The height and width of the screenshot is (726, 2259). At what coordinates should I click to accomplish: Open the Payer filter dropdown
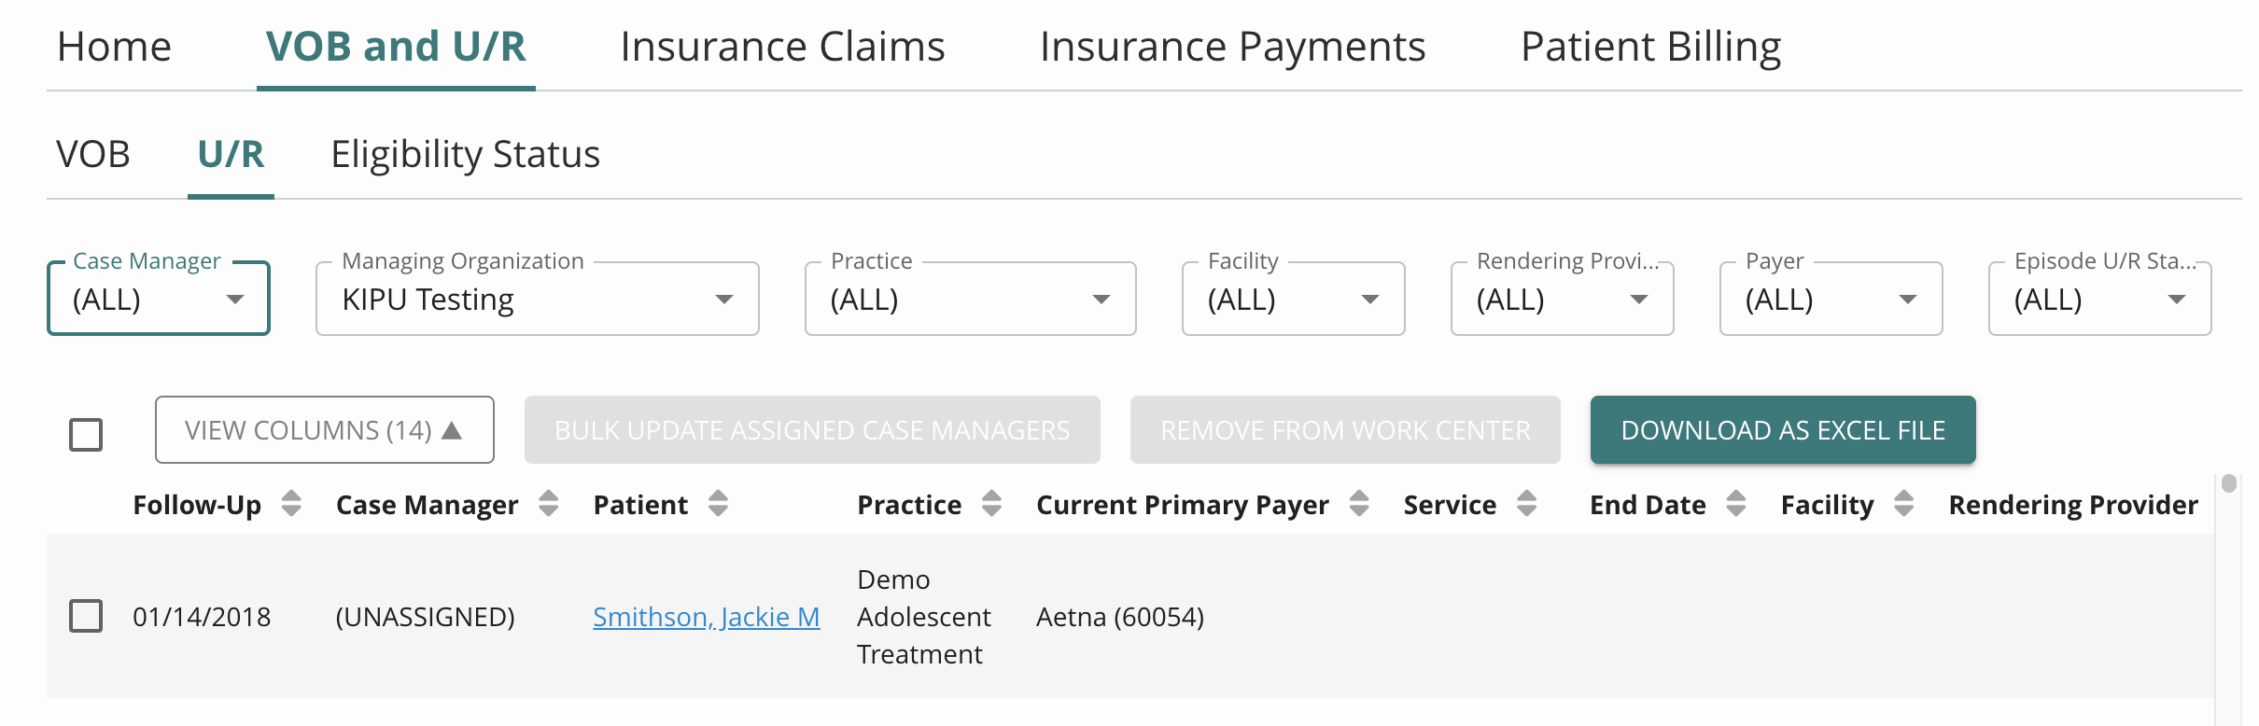[x=1830, y=300]
